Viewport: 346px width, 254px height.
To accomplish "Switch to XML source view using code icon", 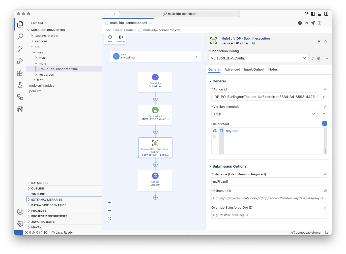I will [306, 23].
